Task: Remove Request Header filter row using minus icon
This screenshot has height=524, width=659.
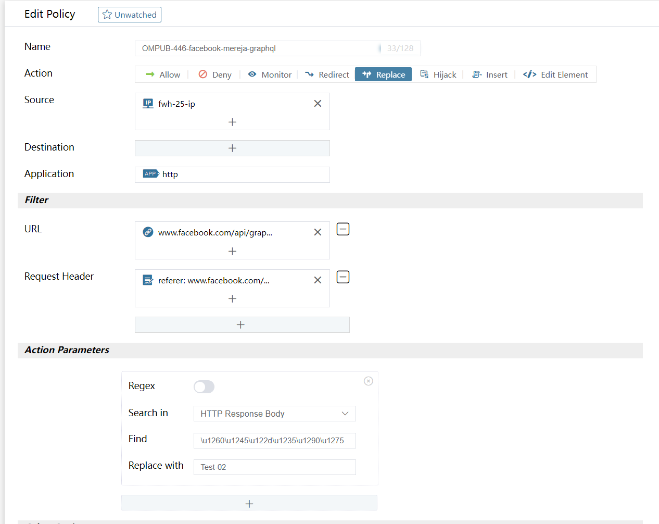Action: pyautogui.click(x=343, y=277)
